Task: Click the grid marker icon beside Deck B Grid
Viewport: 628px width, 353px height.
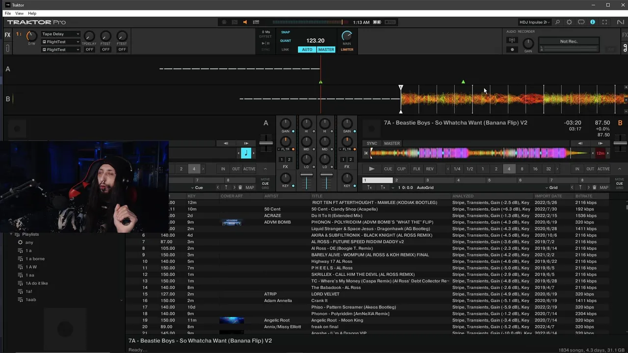Action: click(x=580, y=187)
